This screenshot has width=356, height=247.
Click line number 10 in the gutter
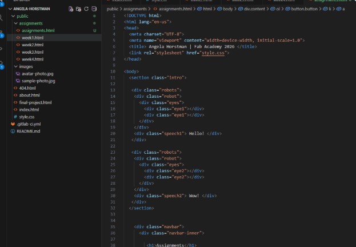113,71
